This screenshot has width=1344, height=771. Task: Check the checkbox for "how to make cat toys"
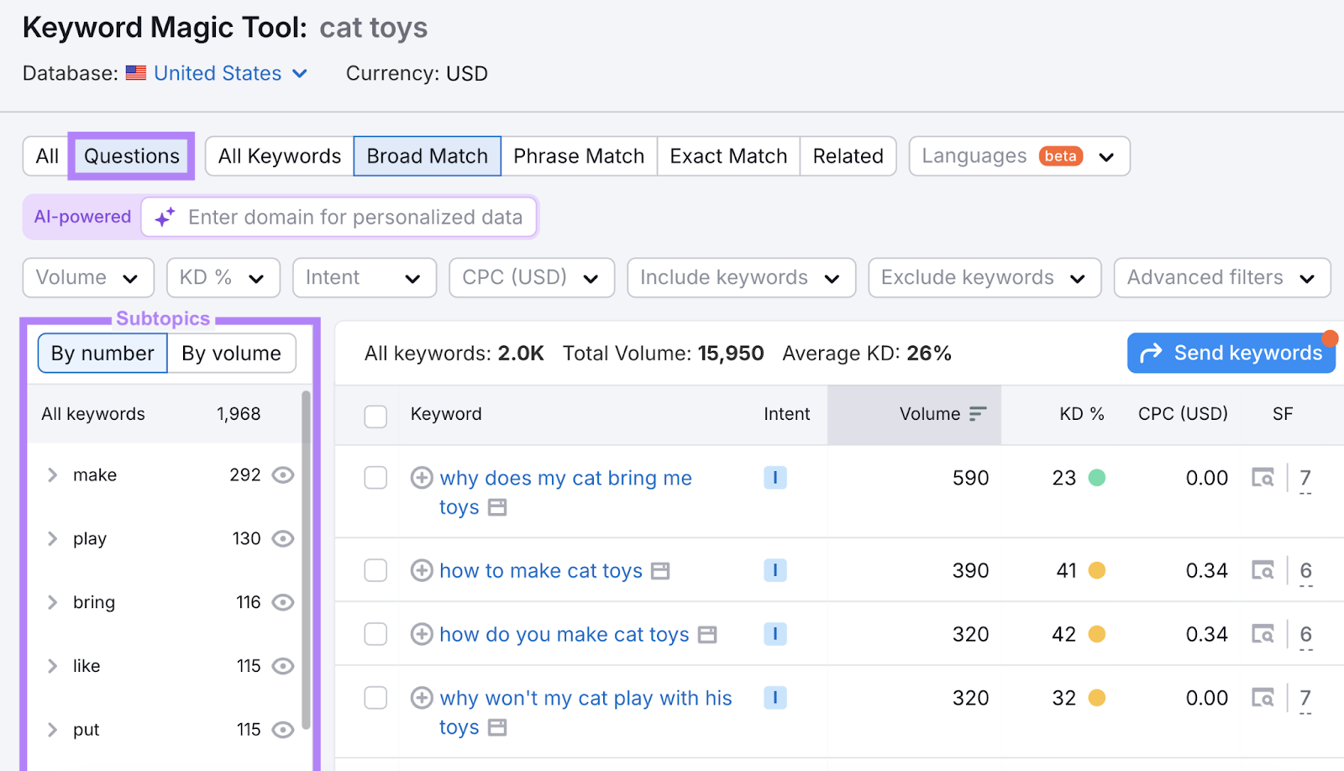click(375, 570)
